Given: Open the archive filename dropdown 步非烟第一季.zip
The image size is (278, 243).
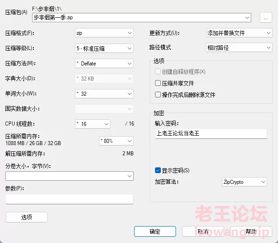Looking at the screenshot, I should tap(142, 17).
